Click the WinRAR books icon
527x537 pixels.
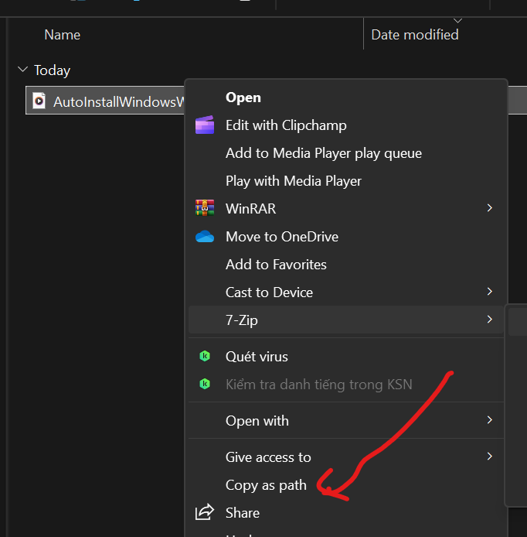(205, 209)
